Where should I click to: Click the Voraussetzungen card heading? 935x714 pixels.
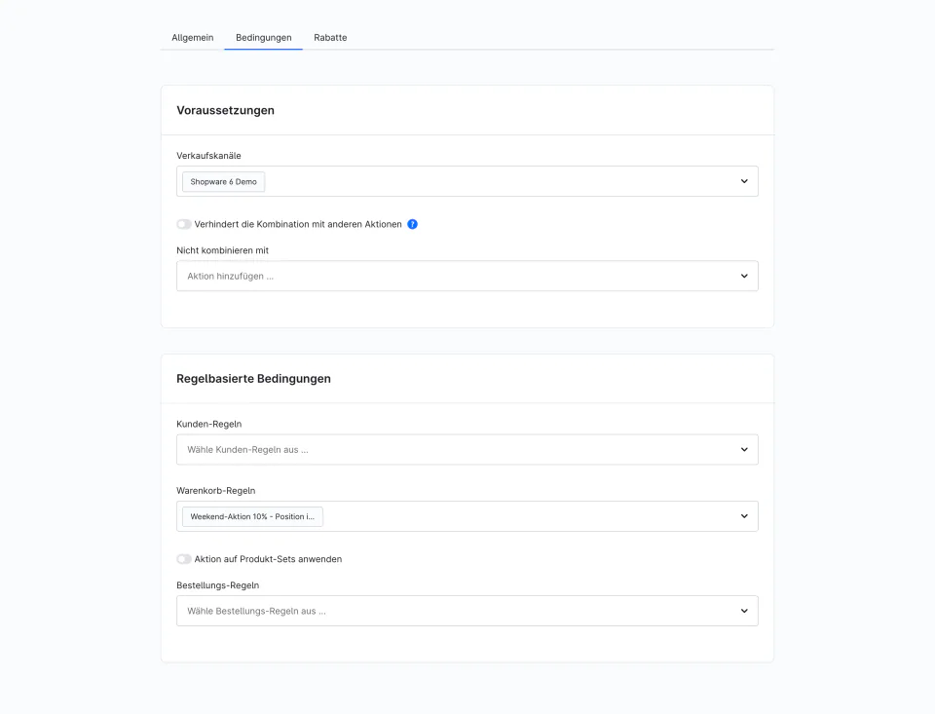coord(225,110)
